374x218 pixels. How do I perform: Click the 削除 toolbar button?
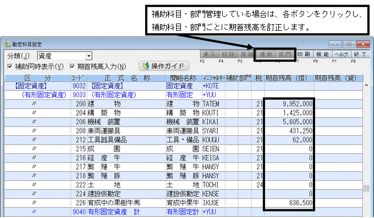(x=228, y=54)
